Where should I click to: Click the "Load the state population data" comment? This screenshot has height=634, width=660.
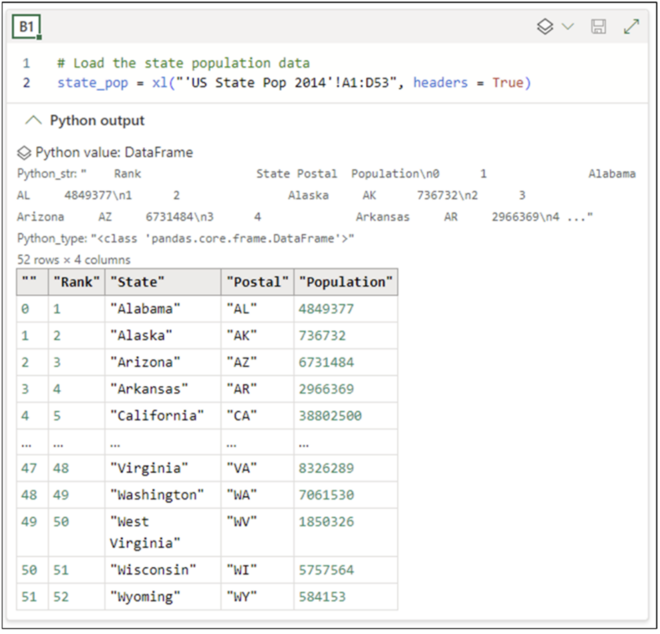click(x=183, y=63)
